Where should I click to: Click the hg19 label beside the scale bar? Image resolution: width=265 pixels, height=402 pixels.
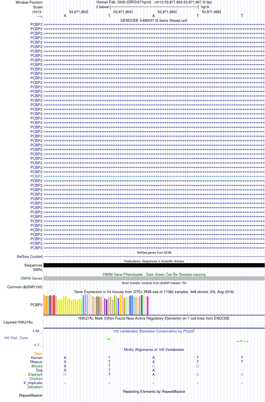205,7
